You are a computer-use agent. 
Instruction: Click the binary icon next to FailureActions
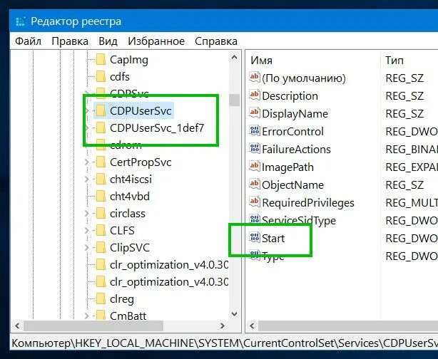(x=255, y=149)
